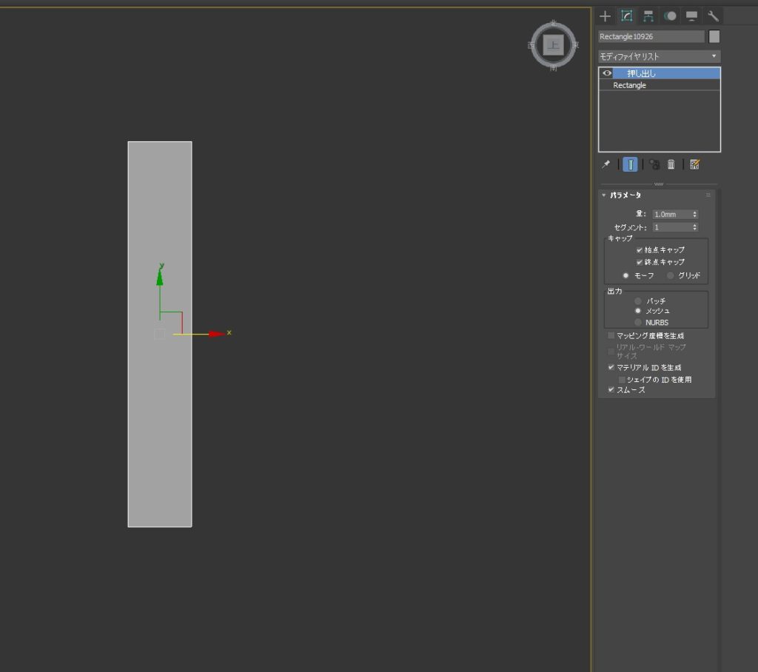Image resolution: width=758 pixels, height=672 pixels.
Task: Switch to the Hierarchy panel icon
Action: [x=648, y=16]
